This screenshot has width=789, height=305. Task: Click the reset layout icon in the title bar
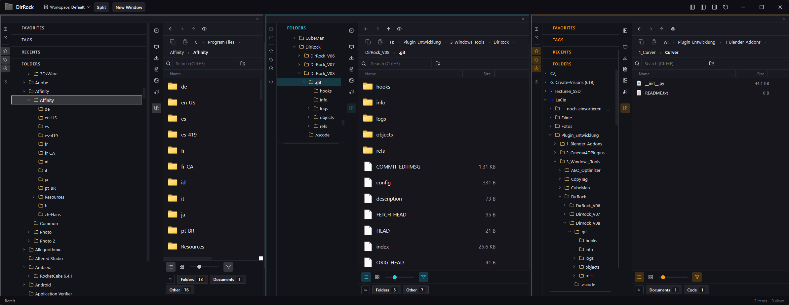726,7
